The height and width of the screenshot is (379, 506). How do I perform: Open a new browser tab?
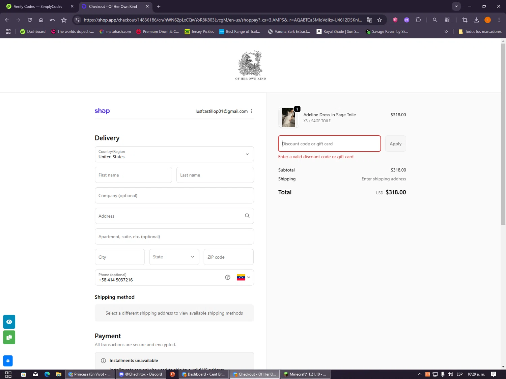coord(159,6)
